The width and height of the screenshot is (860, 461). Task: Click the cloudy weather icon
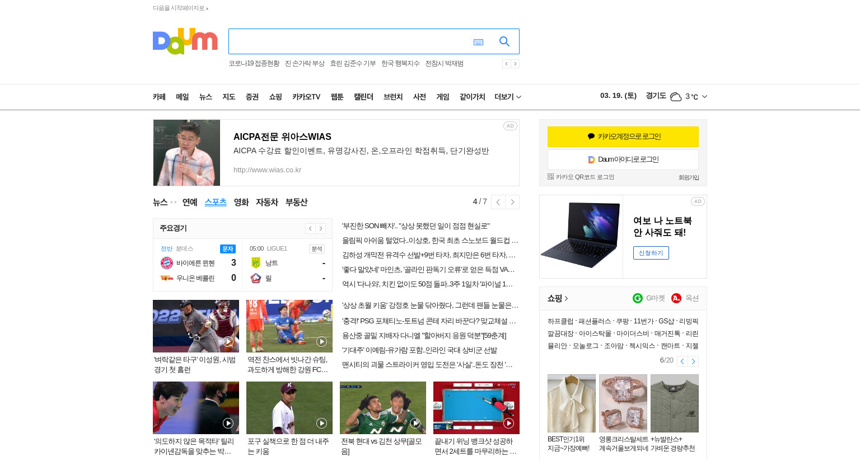676,97
